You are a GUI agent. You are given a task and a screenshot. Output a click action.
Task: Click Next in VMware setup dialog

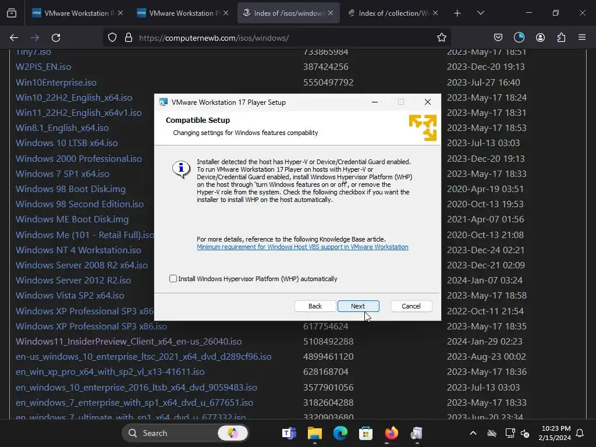pos(358,306)
